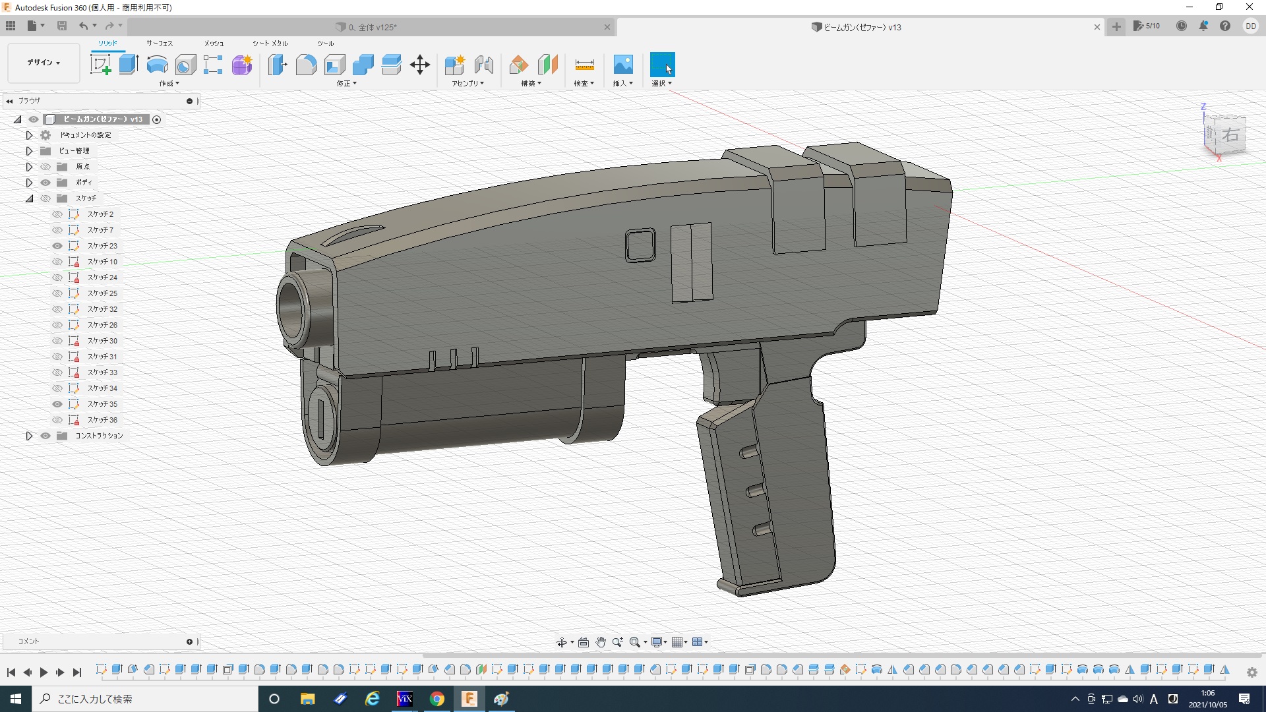Viewport: 1266px width, 712px height.
Task: Open the Joint tool in the Assemble group
Action: (x=483, y=65)
